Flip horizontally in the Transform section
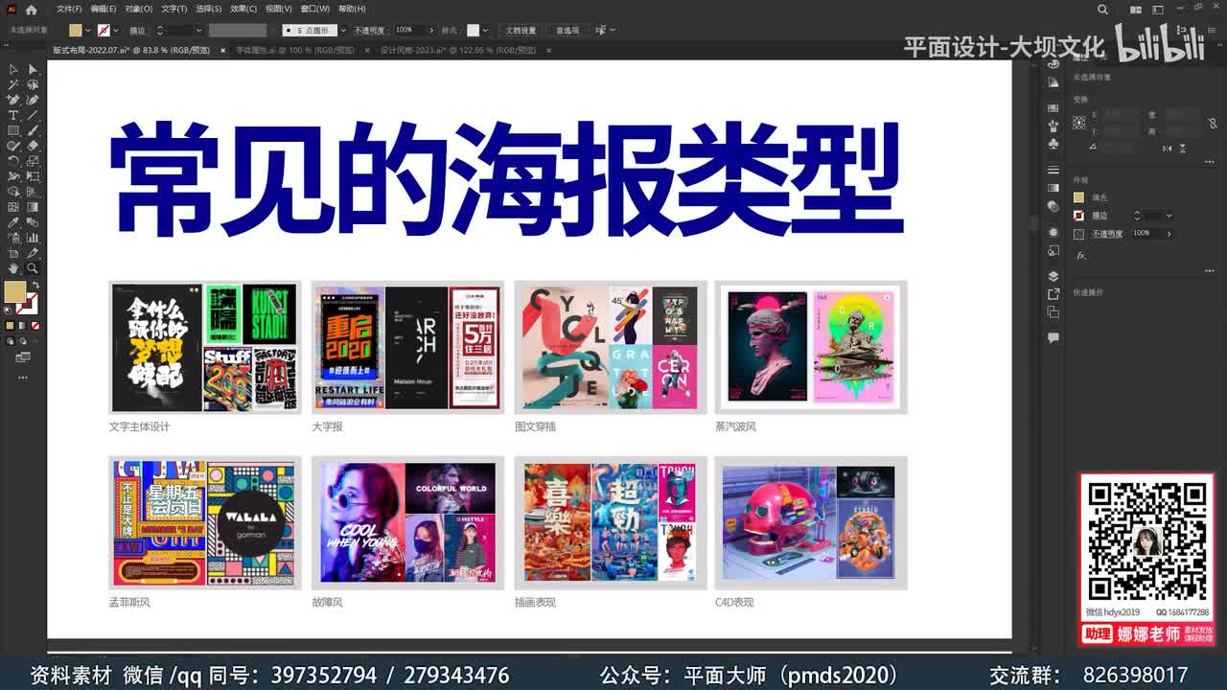1227x690 pixels. [1167, 149]
